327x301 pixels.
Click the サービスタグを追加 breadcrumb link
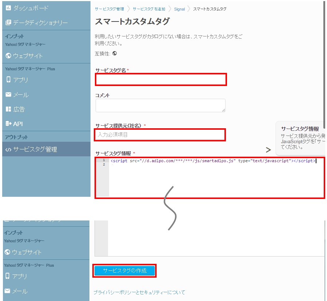[x=149, y=9]
